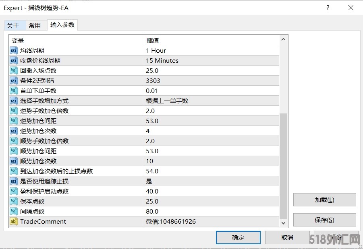The width and height of the screenshot is (363, 249).
Task: Edit the 25.0 value of 回撤入场点数
Action: coord(212,70)
